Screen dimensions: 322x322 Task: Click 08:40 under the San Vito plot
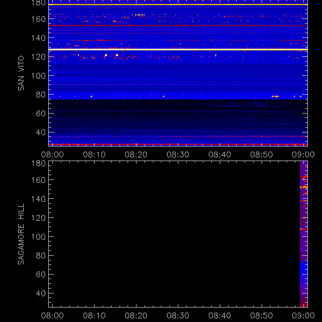coord(220,155)
